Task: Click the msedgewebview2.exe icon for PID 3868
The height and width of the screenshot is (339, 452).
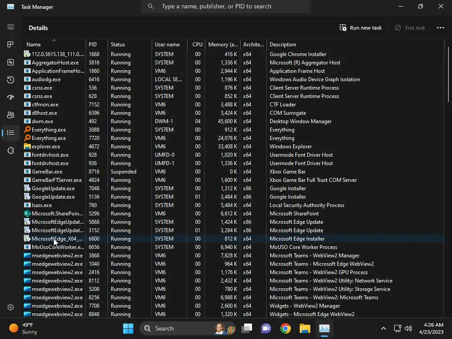Action: [x=27, y=256]
